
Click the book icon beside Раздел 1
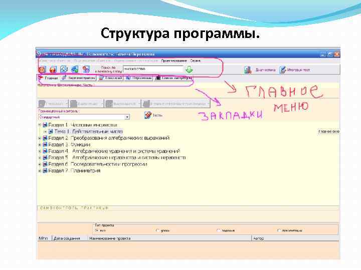click(45, 125)
